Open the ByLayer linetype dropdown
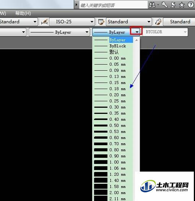This screenshot has width=195, height=201. tap(59, 32)
